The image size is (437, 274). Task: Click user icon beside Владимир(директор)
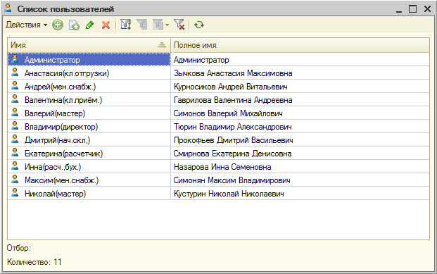(x=15, y=126)
